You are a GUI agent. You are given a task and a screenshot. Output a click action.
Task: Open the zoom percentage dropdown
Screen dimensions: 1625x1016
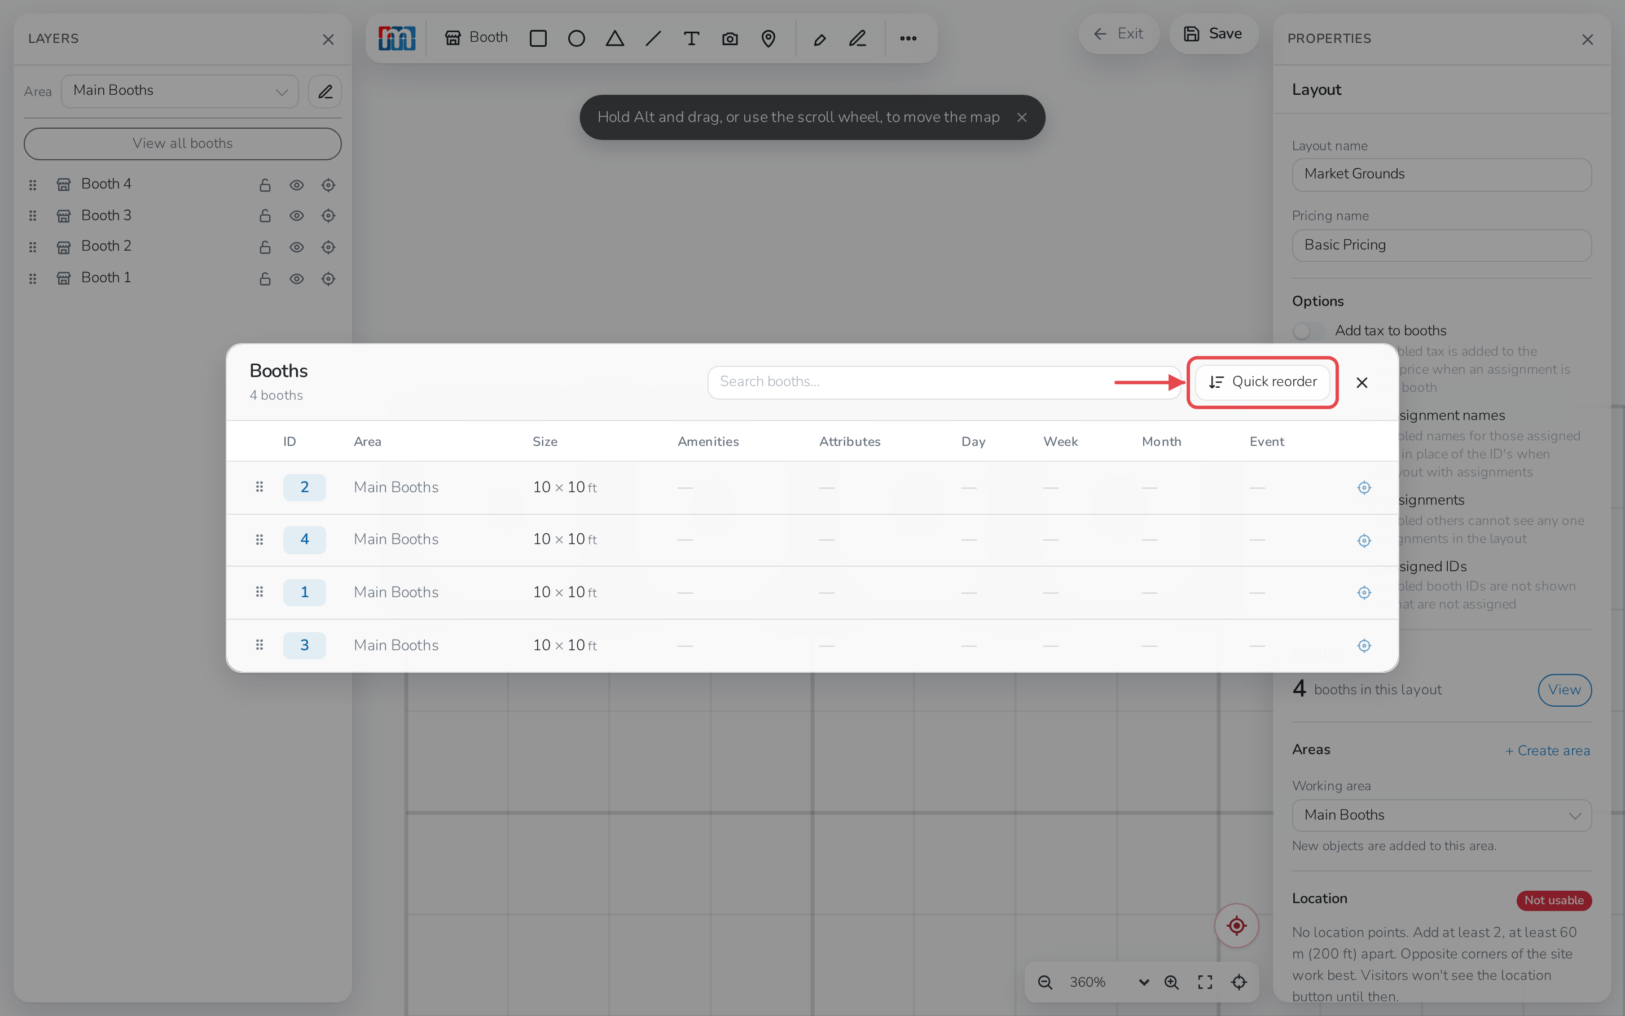(x=1109, y=982)
